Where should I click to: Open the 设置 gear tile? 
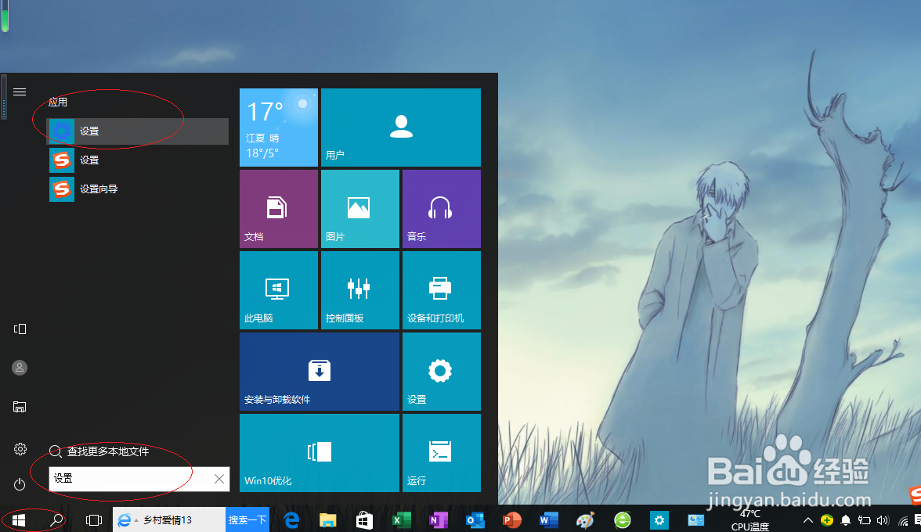click(x=441, y=372)
